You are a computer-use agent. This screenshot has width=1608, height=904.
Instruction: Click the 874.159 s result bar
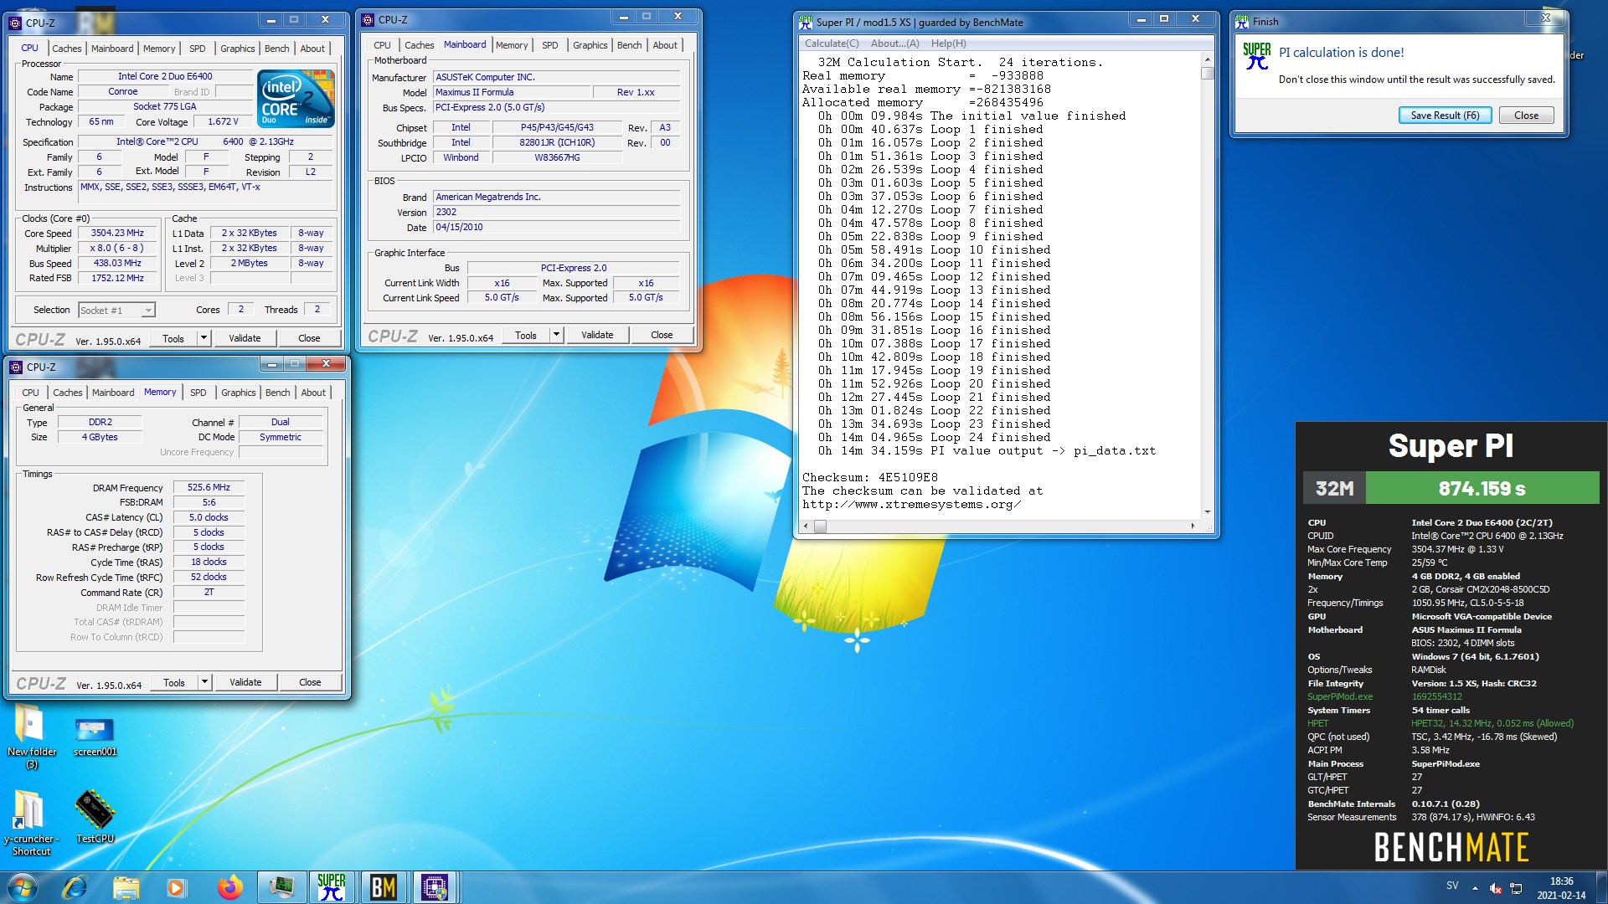tap(1482, 488)
